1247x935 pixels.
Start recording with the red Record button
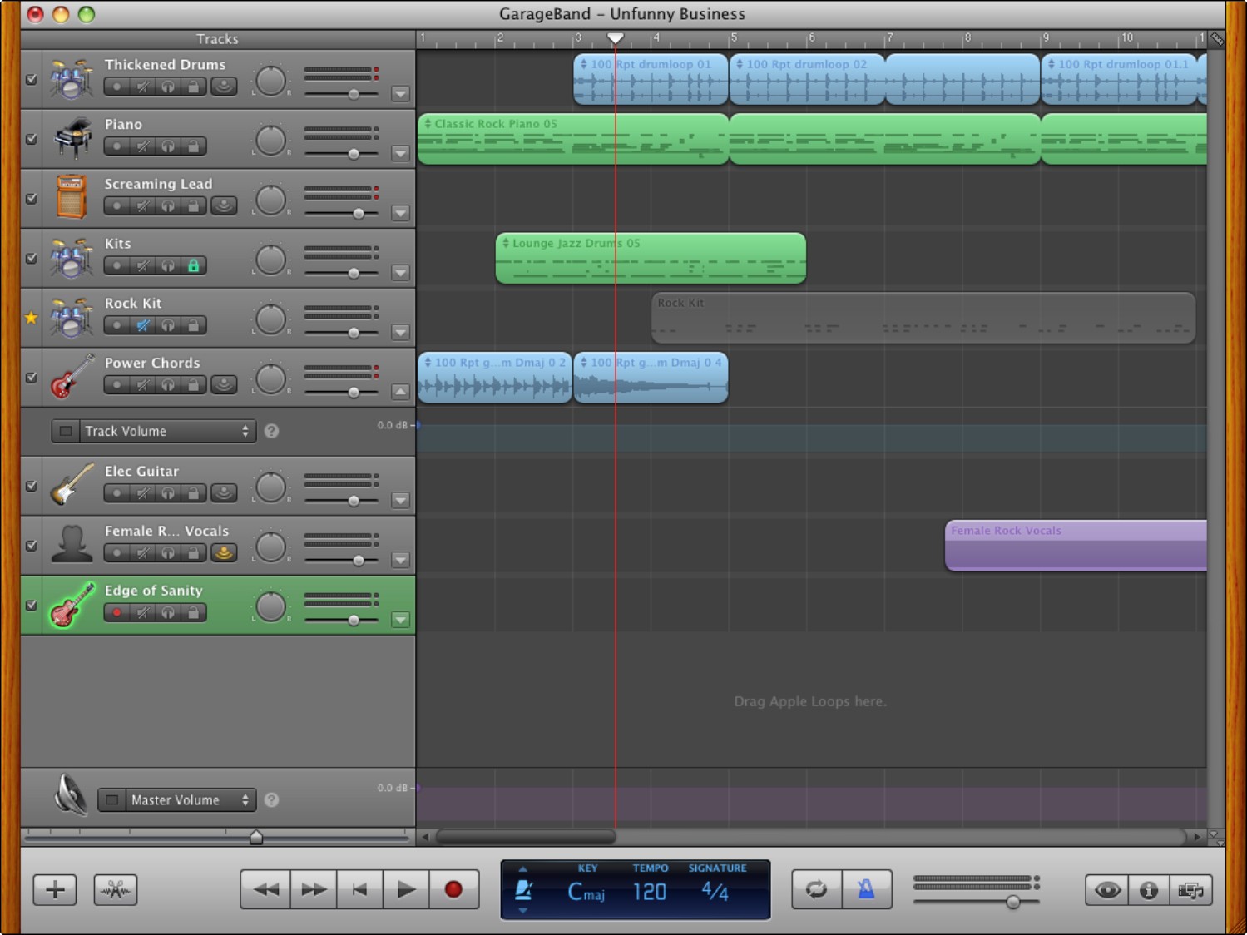pyautogui.click(x=453, y=889)
